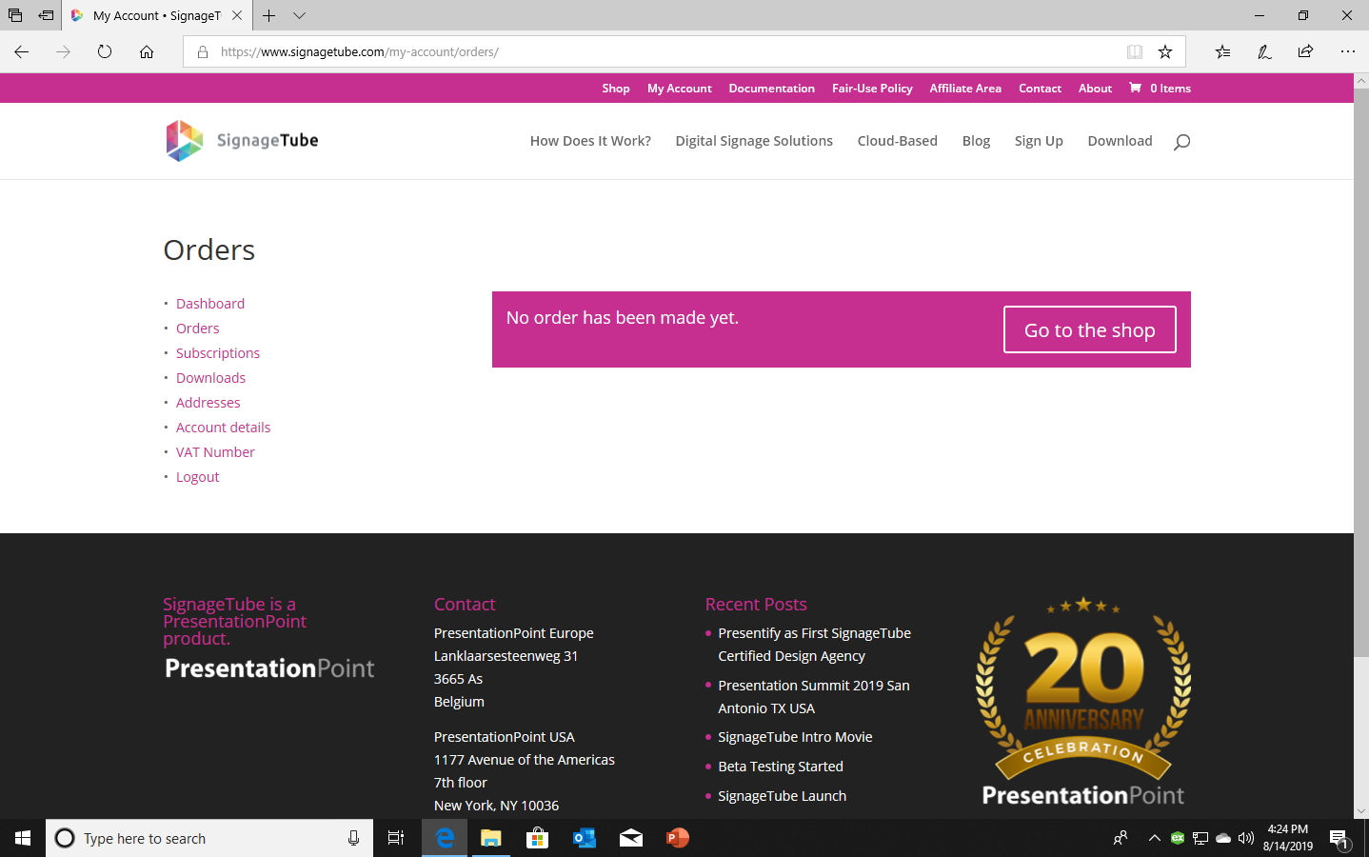Add page to favorites star

[1165, 51]
